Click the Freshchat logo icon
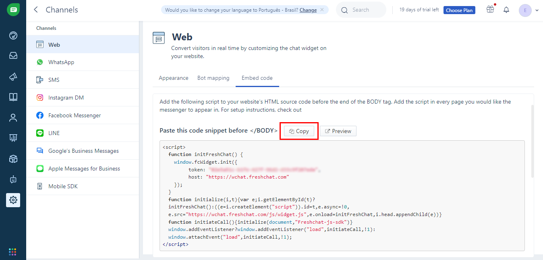Image resolution: width=543 pixels, height=260 pixels. pos(13,10)
